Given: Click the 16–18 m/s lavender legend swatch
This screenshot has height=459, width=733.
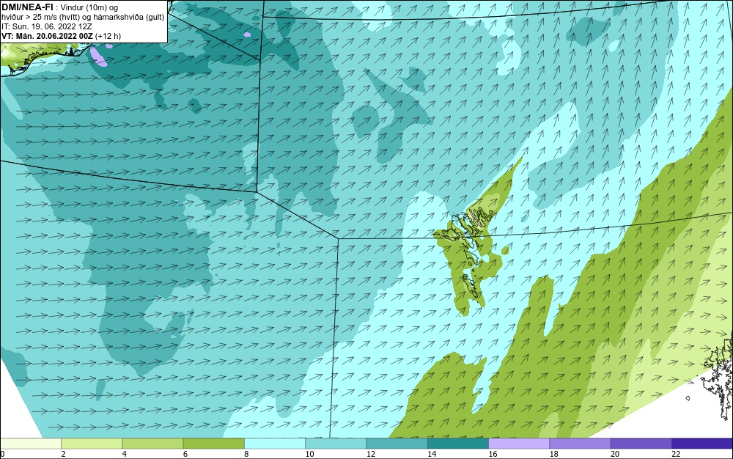Looking at the screenshot, I should 519,444.
